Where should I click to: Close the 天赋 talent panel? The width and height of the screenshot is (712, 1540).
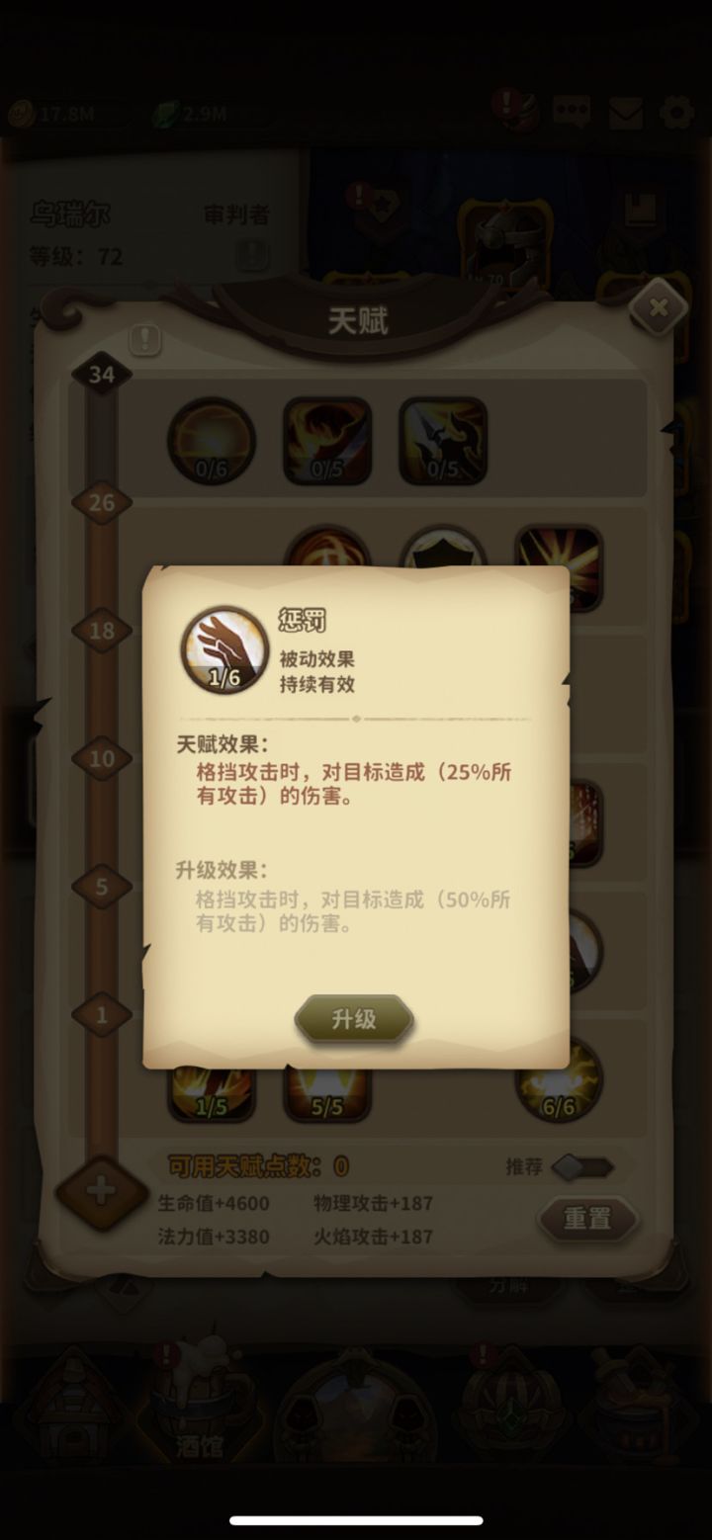pos(659,308)
